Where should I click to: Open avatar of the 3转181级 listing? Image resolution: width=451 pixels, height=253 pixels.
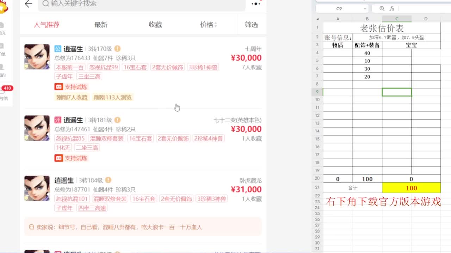37,128
